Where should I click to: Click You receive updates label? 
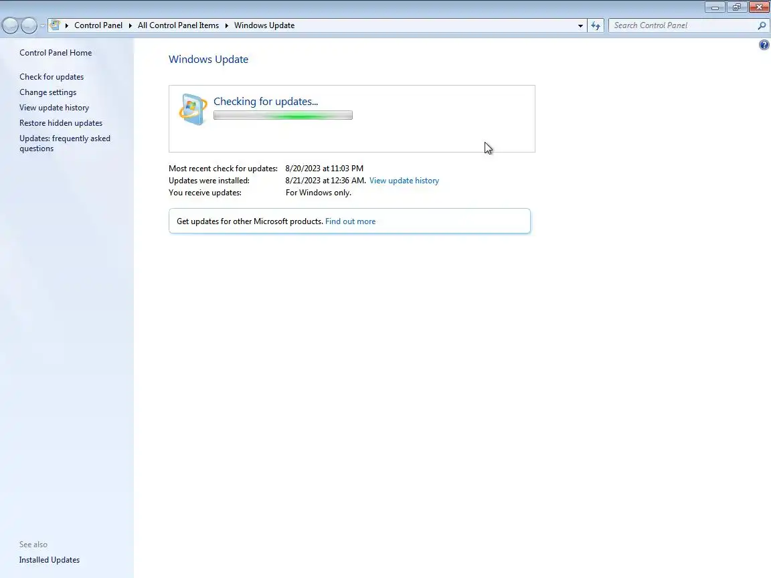[205, 193]
